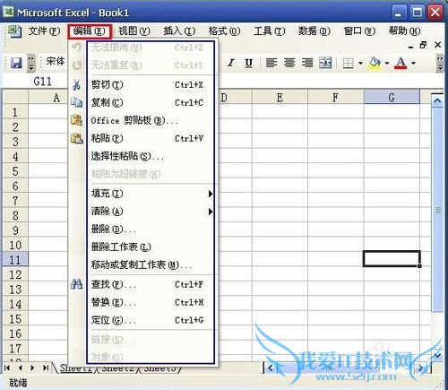448x390 pixels.
Task: Click the previous sheet tab arrow
Action: (20, 368)
